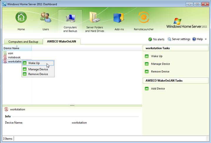Click the Manage Device task link

coord(160,64)
